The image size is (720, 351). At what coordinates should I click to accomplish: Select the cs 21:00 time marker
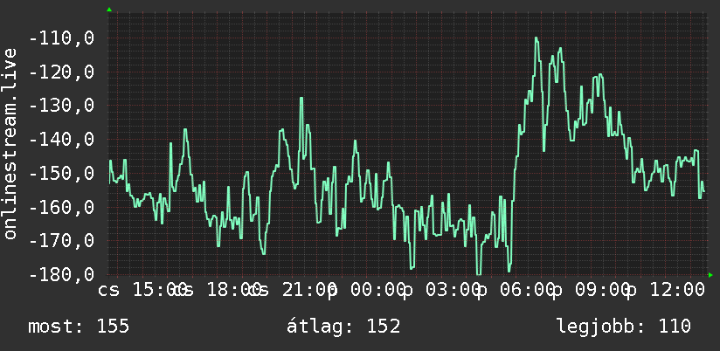(293, 290)
